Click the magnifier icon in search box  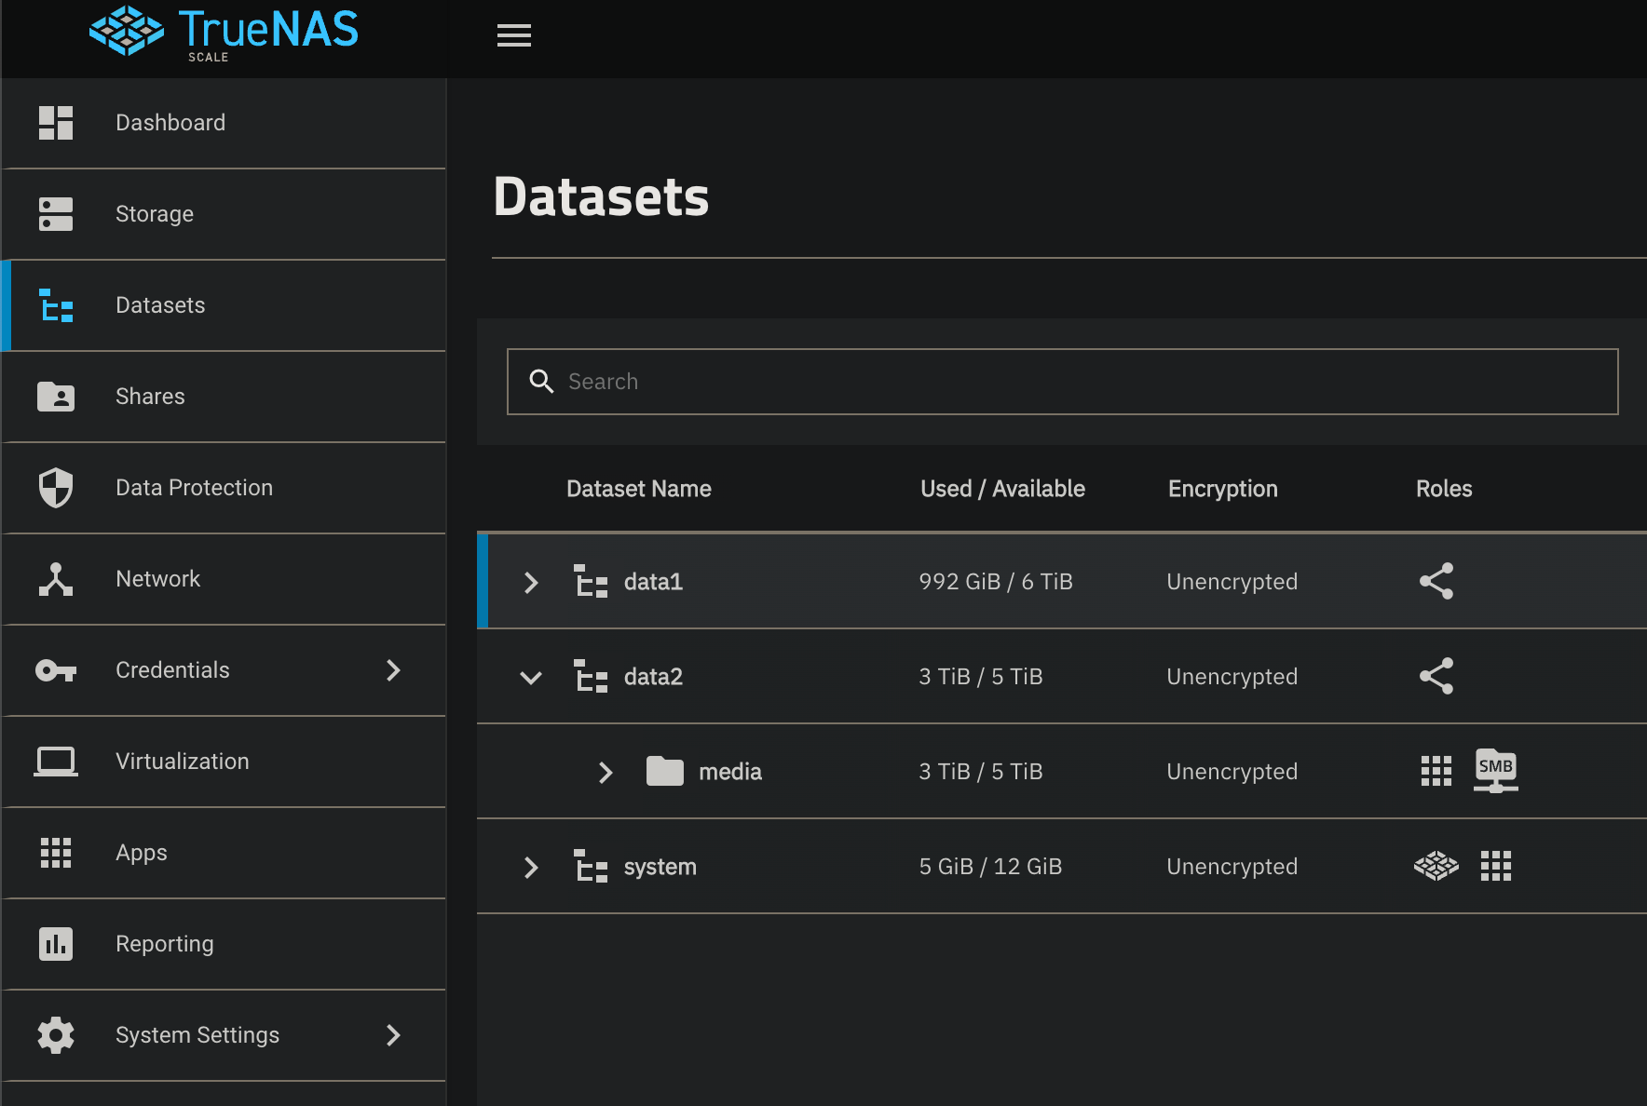pyautogui.click(x=541, y=381)
